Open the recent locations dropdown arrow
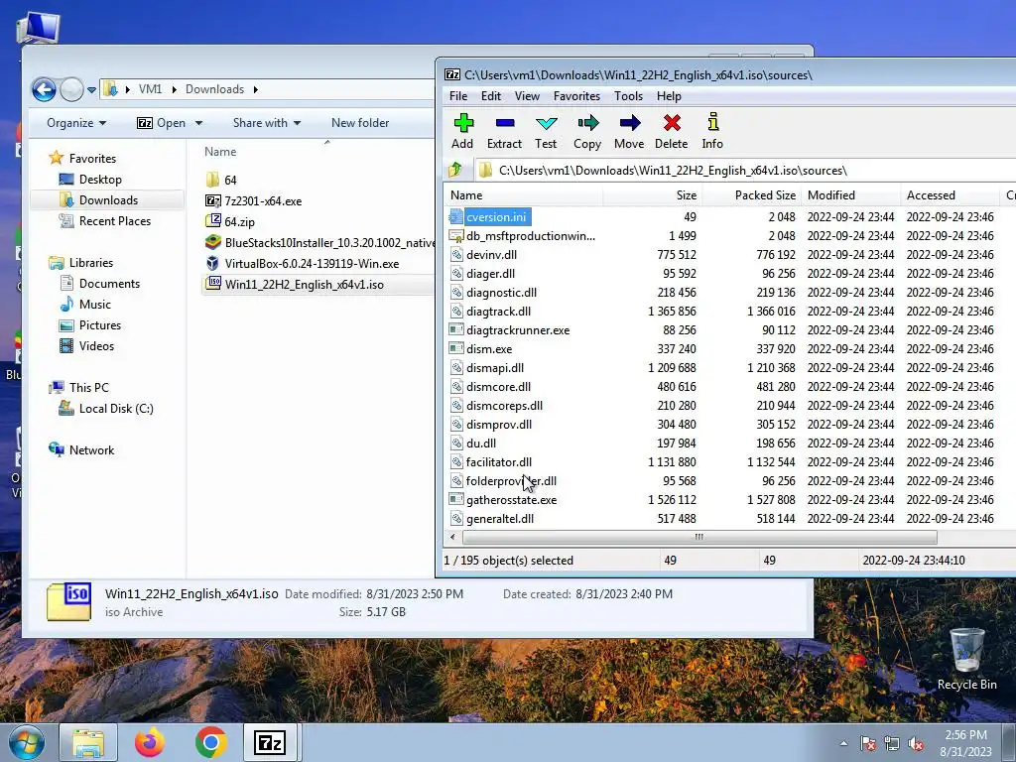Viewport: 1016px width, 762px height. pyautogui.click(x=92, y=90)
